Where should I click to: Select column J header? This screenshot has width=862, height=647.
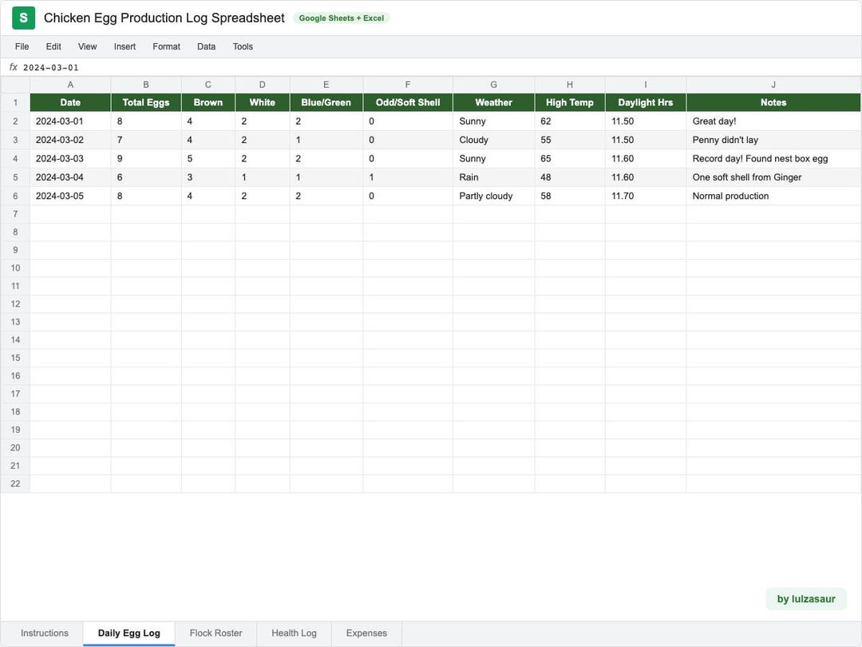point(773,85)
